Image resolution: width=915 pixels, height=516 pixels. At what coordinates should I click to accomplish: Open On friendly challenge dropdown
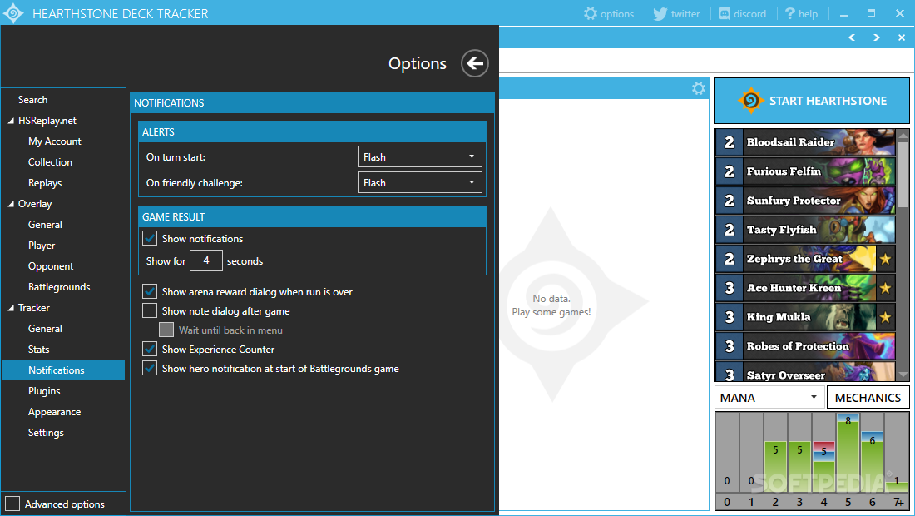click(x=419, y=183)
